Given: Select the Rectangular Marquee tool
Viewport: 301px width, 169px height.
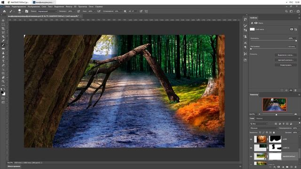Looking at the screenshot, I should pos(3,24).
